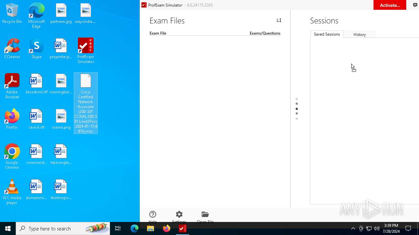The image size is (419, 235).
Task: Toggle sort order of Exam Files
Action: click(279, 20)
